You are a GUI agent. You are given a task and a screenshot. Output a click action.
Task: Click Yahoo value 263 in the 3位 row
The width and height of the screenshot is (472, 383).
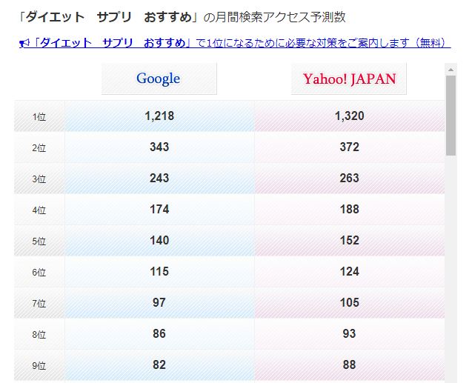click(x=350, y=178)
